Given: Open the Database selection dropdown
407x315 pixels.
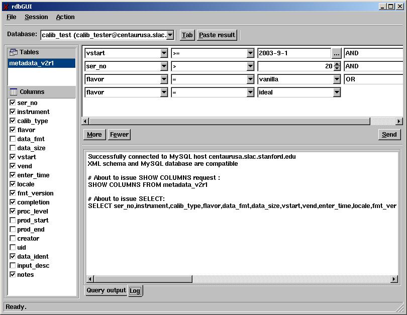Looking at the screenshot, I should (170, 35).
